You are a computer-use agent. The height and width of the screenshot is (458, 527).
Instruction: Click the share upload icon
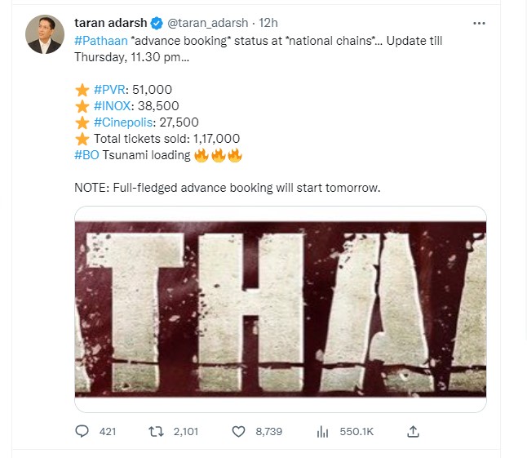pos(413,430)
